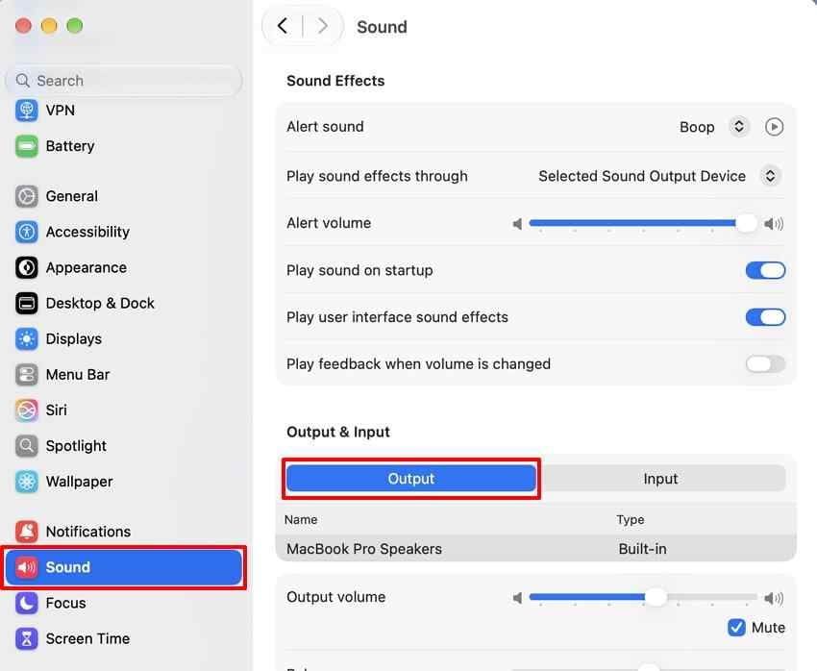Viewport: 817px width, 671px height.
Task: Click the Output volume slider
Action: click(x=642, y=597)
